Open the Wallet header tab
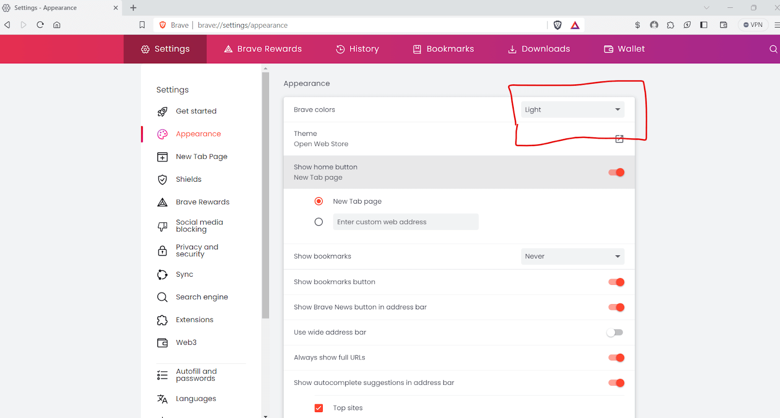The width and height of the screenshot is (780, 418). coord(624,49)
